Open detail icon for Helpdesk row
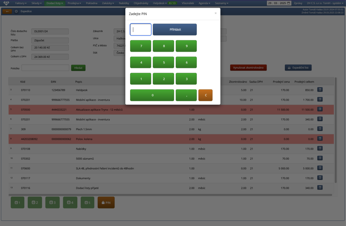This screenshot has height=226, width=346. (320, 90)
